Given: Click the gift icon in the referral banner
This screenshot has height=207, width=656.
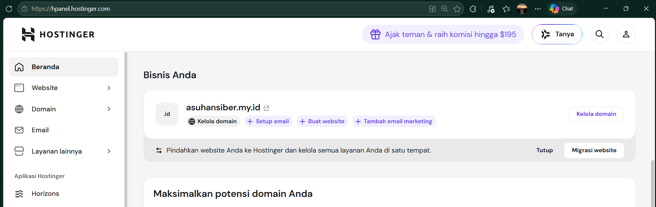Looking at the screenshot, I should click(x=375, y=34).
